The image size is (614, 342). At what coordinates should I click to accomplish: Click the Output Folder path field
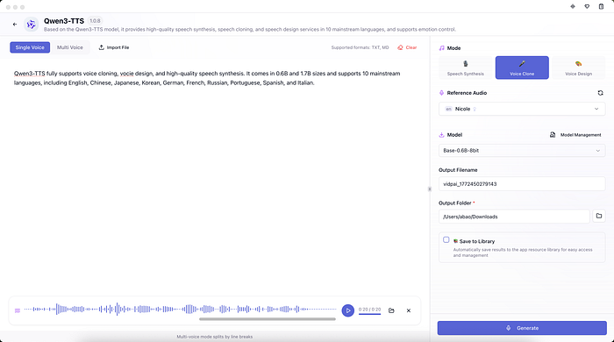(514, 217)
